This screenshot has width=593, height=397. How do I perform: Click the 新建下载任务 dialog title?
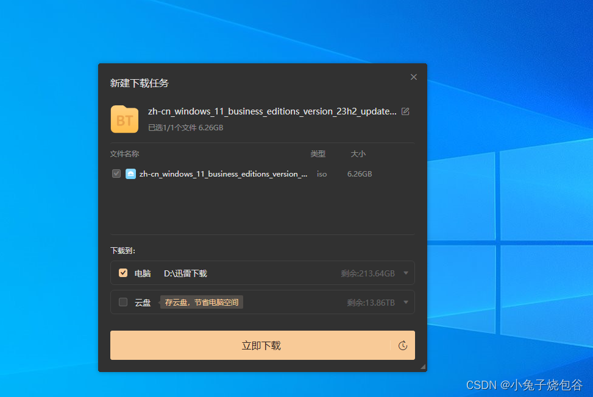coord(139,83)
